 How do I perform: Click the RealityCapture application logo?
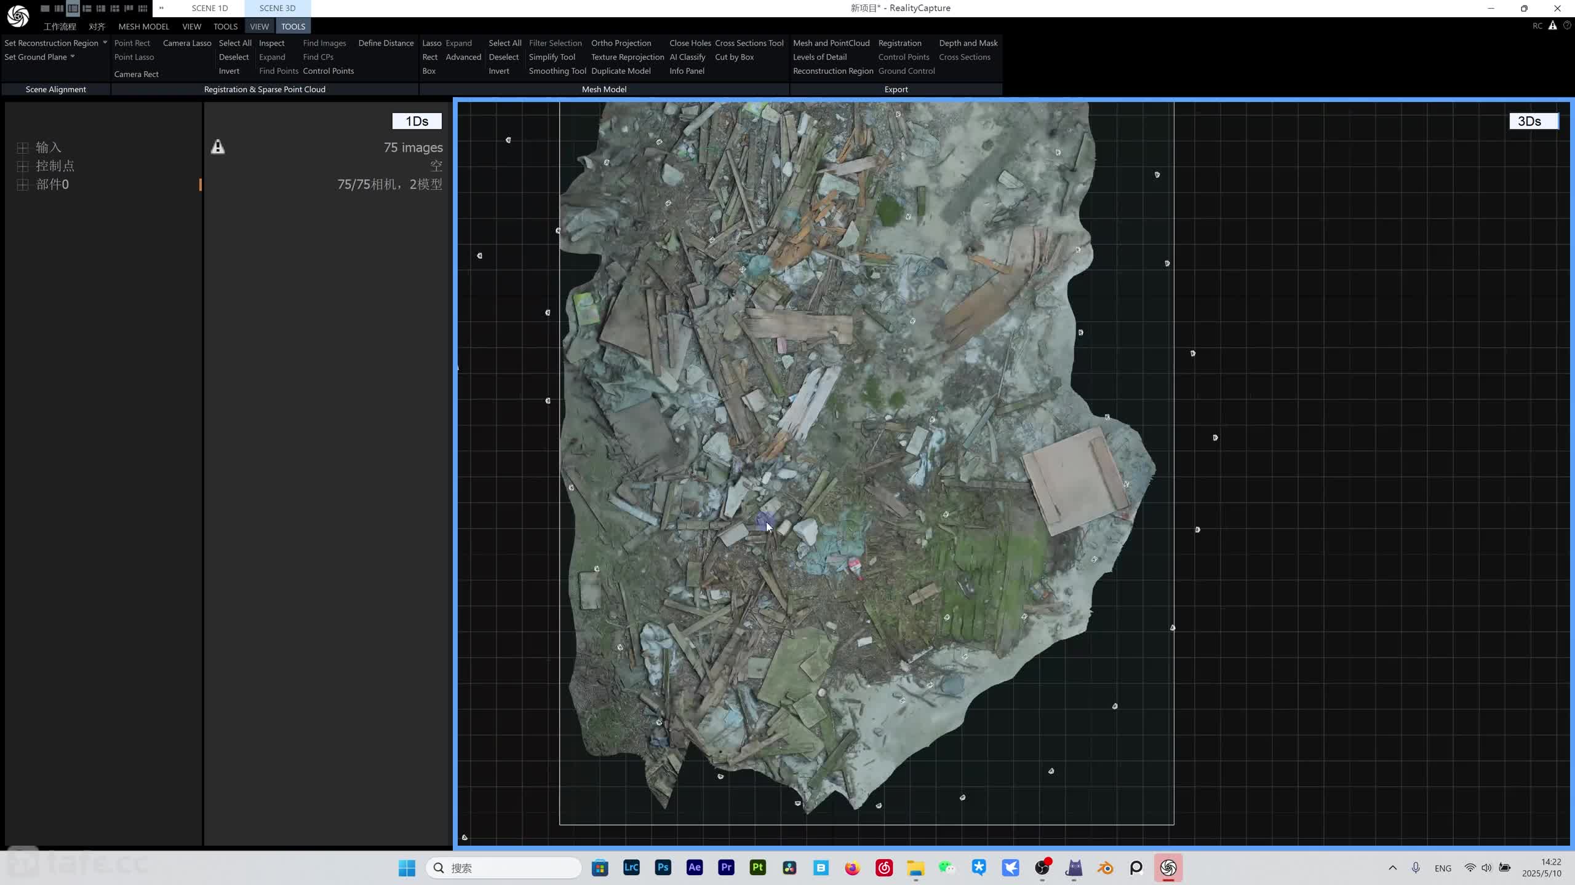coord(18,16)
